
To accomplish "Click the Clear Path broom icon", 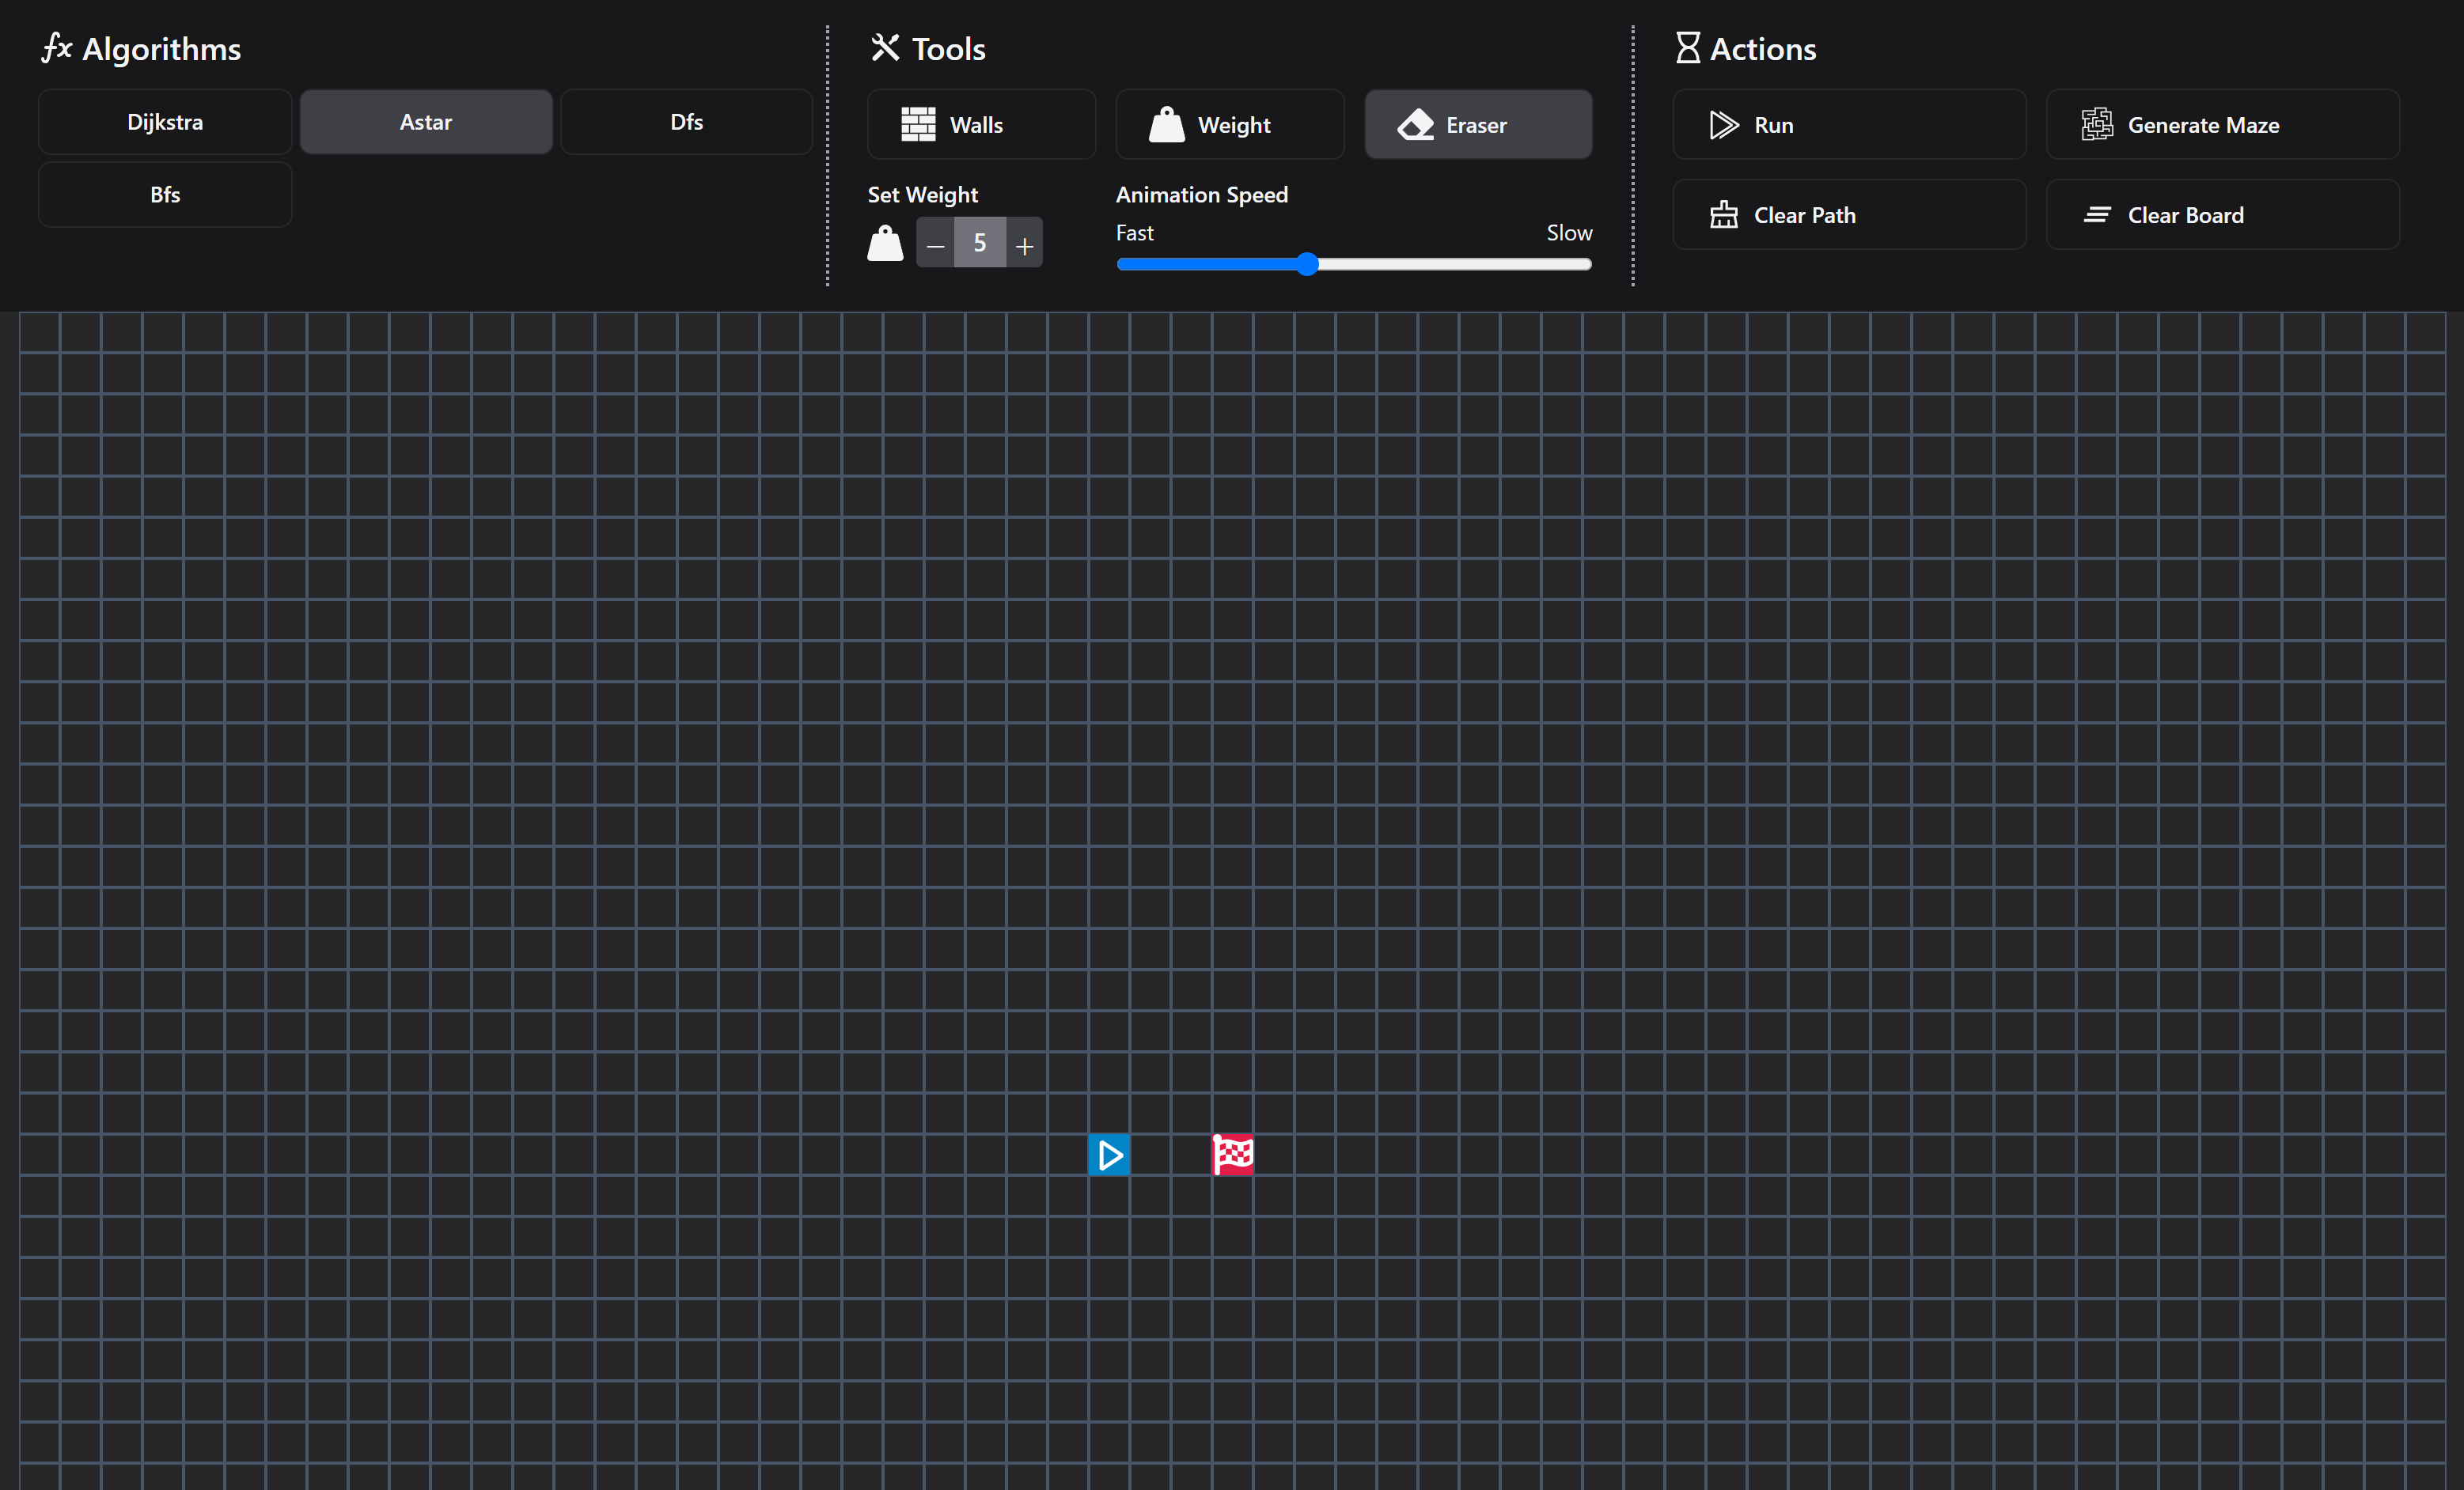I will point(1723,215).
